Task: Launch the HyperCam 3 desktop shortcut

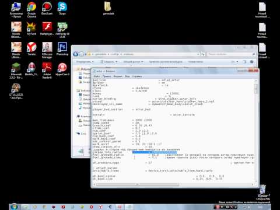Action: 62,69
